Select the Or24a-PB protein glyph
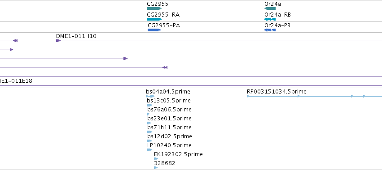Image resolution: width=382 pixels, height=170 pixels. pyautogui.click(x=270, y=30)
